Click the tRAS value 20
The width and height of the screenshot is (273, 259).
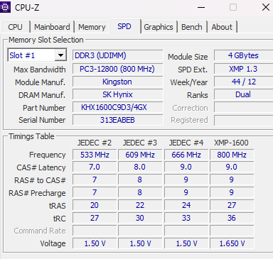tap(95, 205)
